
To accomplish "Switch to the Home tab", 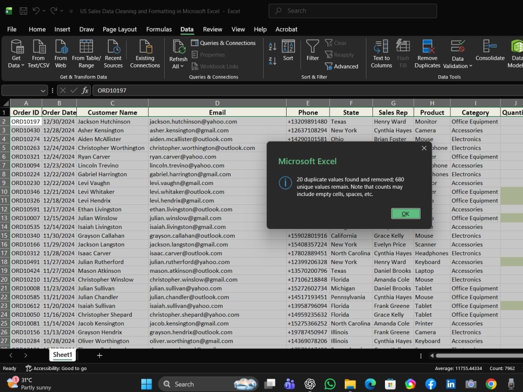I will pyautogui.click(x=37, y=29).
